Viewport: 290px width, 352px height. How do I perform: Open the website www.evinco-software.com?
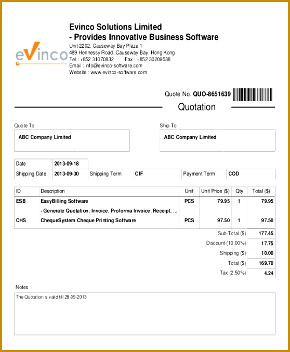pos(119,72)
